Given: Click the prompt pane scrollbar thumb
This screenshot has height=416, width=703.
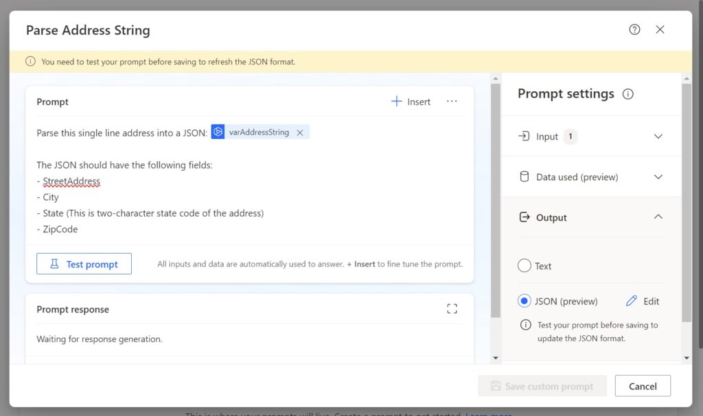Looking at the screenshot, I should (496, 201).
